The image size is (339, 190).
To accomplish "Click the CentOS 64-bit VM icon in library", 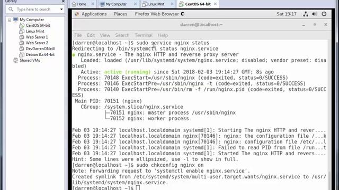I will coord(22,25).
